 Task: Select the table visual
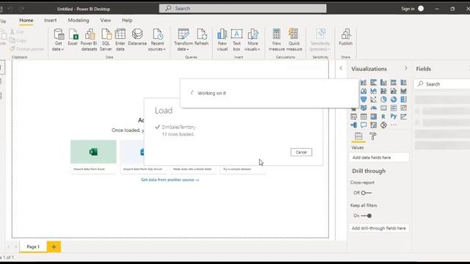pos(364,117)
